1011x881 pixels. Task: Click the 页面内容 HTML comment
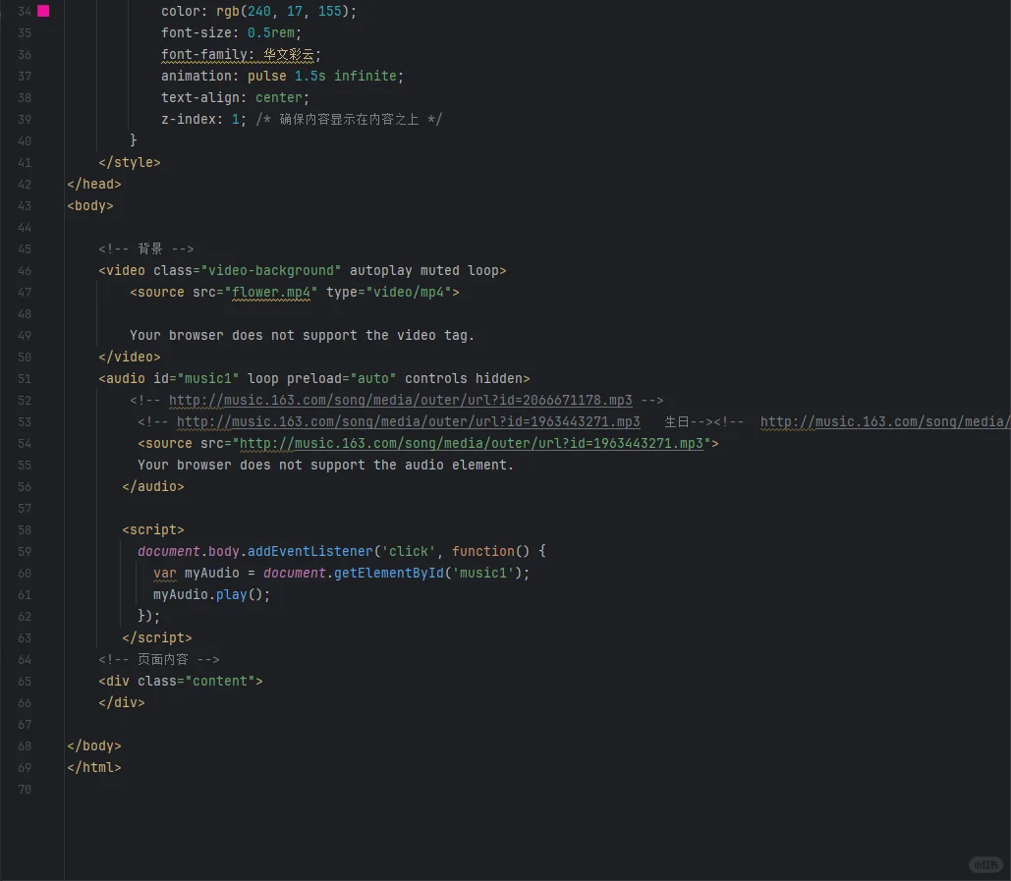coord(159,659)
